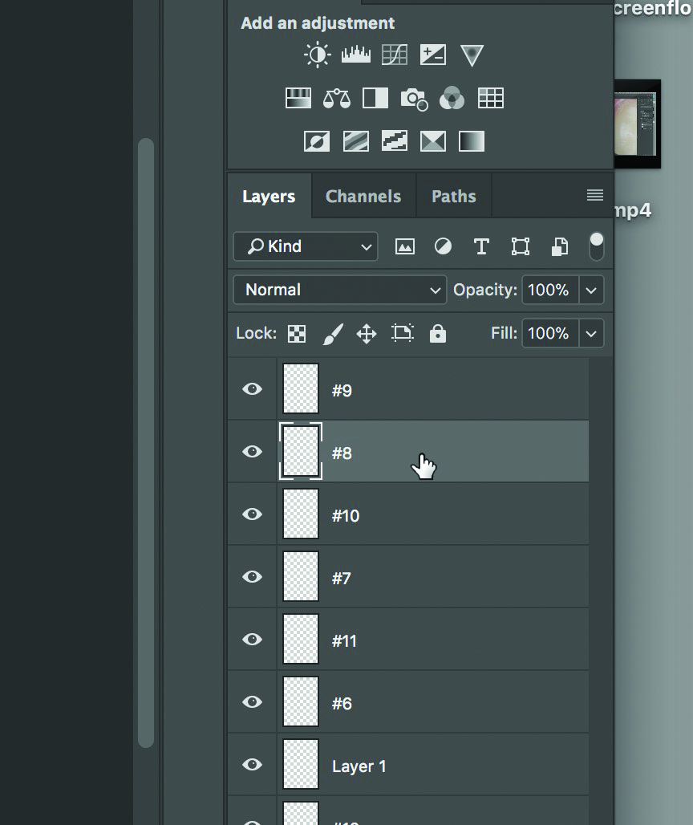
Task: Add a Brightness/Contrast adjustment
Action: 317,55
